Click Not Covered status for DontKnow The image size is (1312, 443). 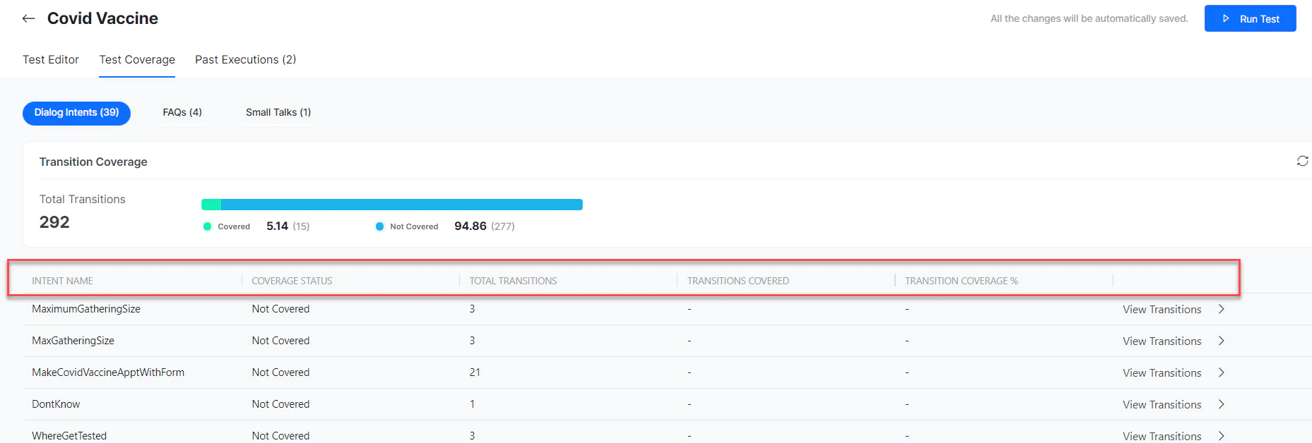click(x=280, y=404)
